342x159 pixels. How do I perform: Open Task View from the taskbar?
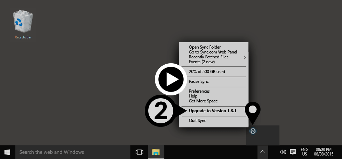(x=140, y=152)
